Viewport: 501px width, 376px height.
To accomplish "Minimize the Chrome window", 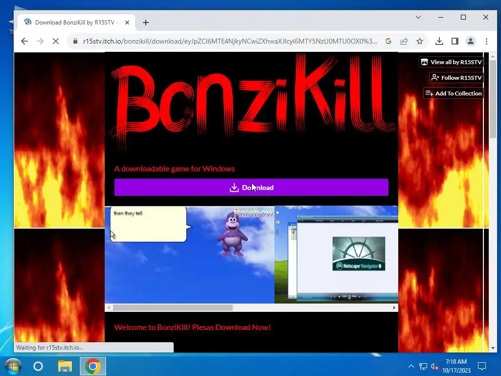I will tap(441, 17).
